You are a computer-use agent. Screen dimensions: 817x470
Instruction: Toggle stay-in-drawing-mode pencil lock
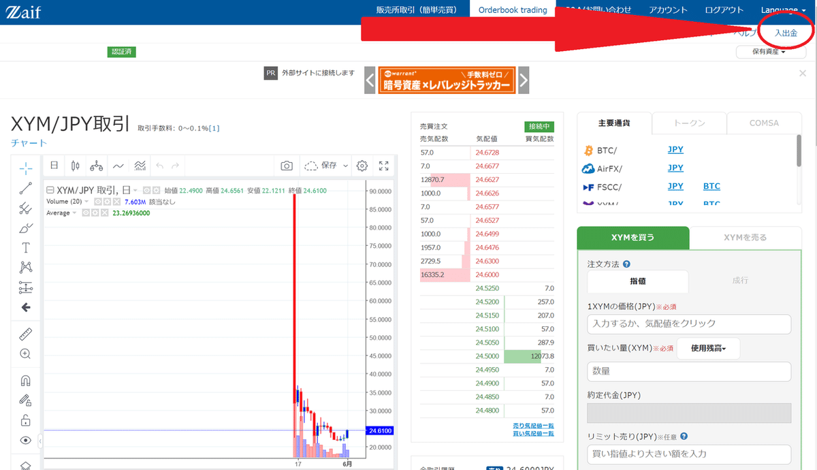26,400
